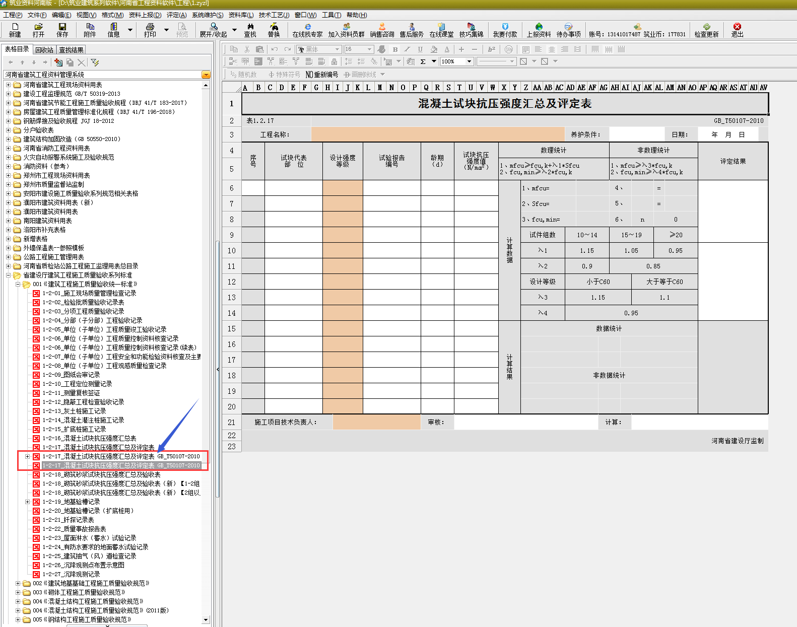Viewport: 797px width, 627px height.
Task: Click the 随机数 button
Action: (243, 75)
